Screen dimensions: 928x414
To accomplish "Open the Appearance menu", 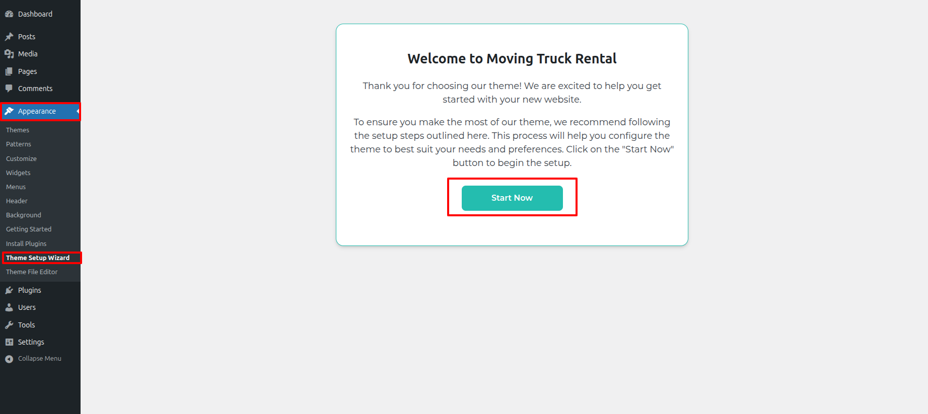I will [x=37, y=111].
